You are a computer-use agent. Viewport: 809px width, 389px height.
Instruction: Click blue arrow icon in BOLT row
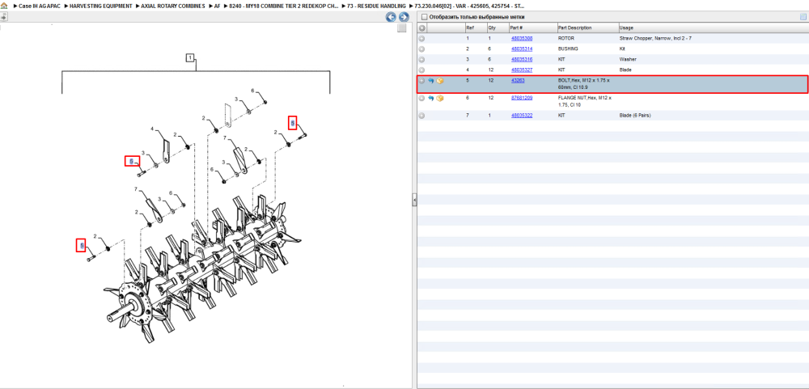tap(431, 81)
